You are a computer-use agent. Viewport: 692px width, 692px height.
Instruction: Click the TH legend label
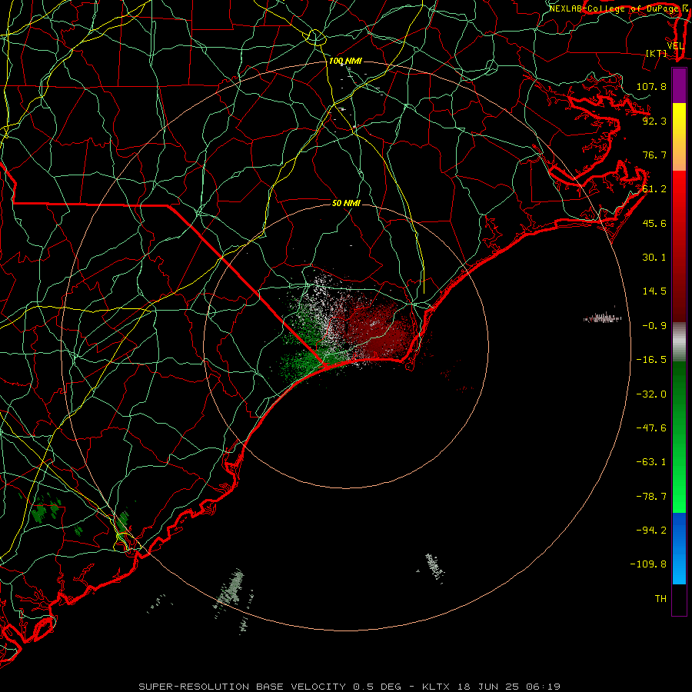point(660,599)
